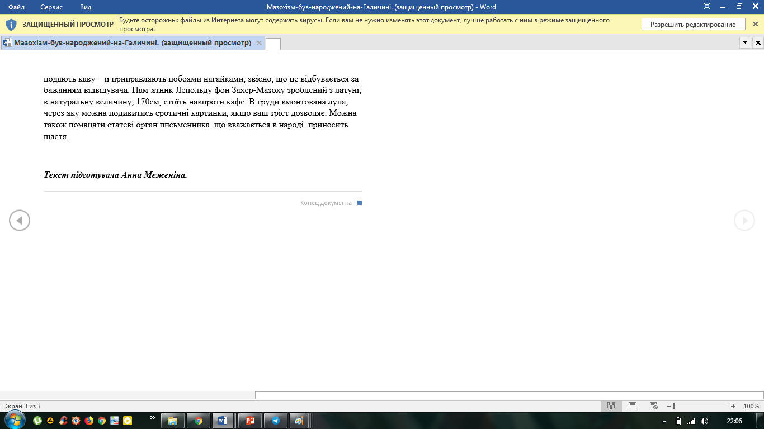
Task: Toggle the ribbon display options icon
Action: coord(707,7)
